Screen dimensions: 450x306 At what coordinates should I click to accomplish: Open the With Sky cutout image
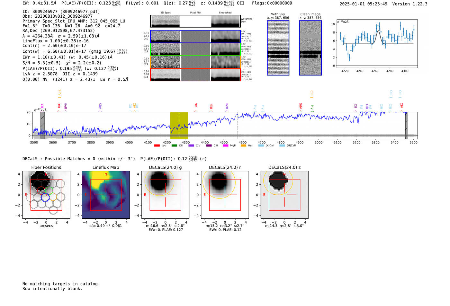(278, 48)
